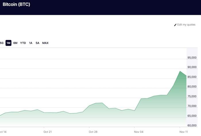Click the 60,000 axis value

click(192, 125)
